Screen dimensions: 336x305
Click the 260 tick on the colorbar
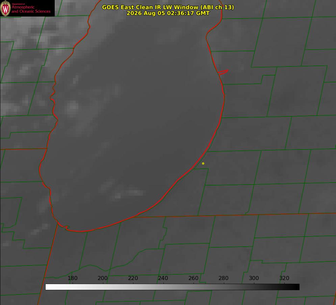click(x=193, y=278)
